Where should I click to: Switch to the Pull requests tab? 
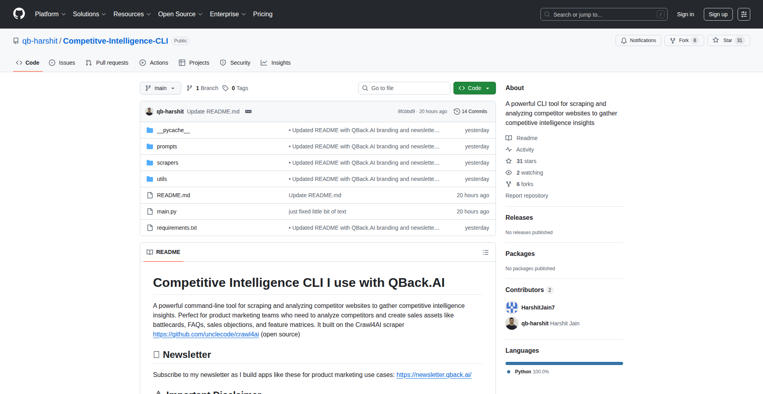(107, 63)
